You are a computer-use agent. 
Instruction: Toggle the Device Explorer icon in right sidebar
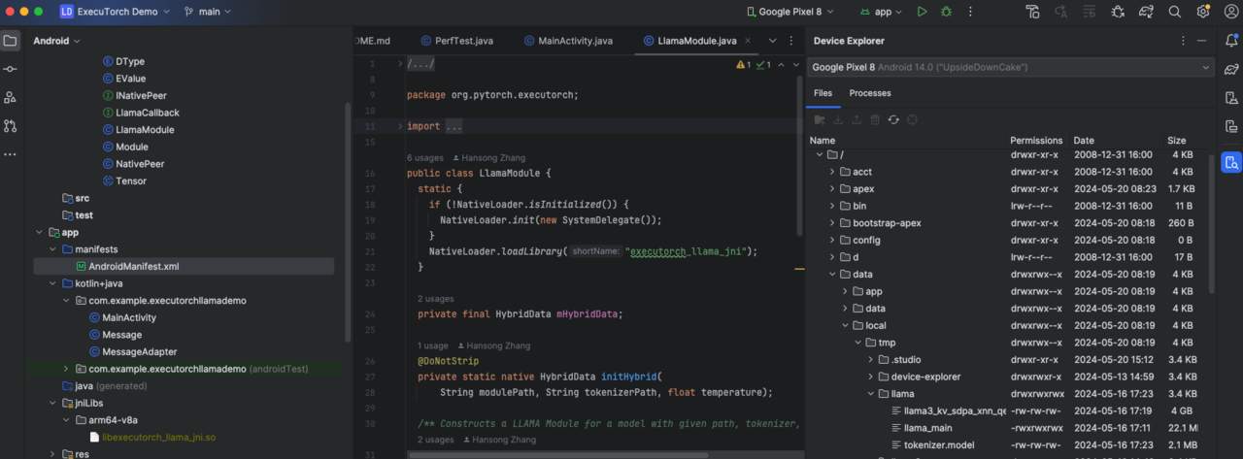[x=1231, y=162]
